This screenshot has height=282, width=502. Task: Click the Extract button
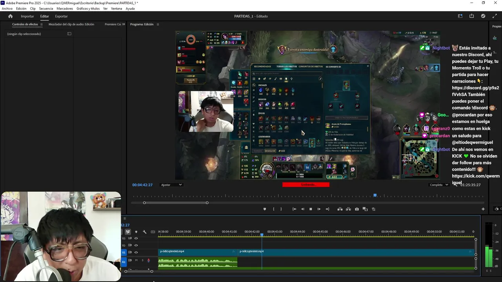click(x=348, y=209)
